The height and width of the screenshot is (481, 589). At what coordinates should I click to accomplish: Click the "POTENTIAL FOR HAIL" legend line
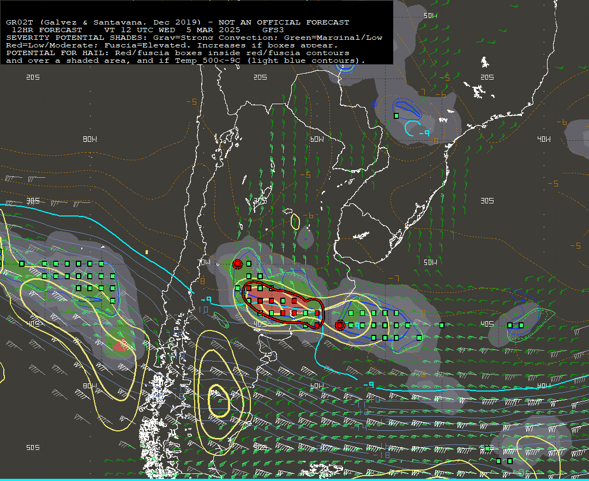point(177,53)
